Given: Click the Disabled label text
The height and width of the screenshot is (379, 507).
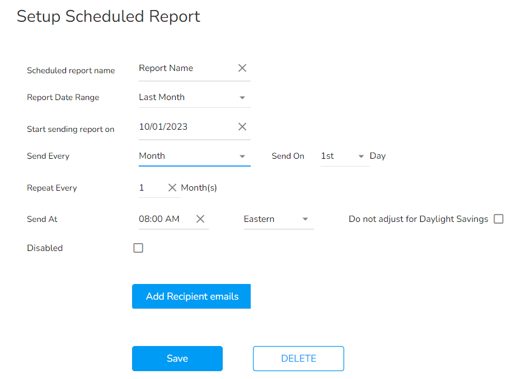Looking at the screenshot, I should click(x=45, y=248).
